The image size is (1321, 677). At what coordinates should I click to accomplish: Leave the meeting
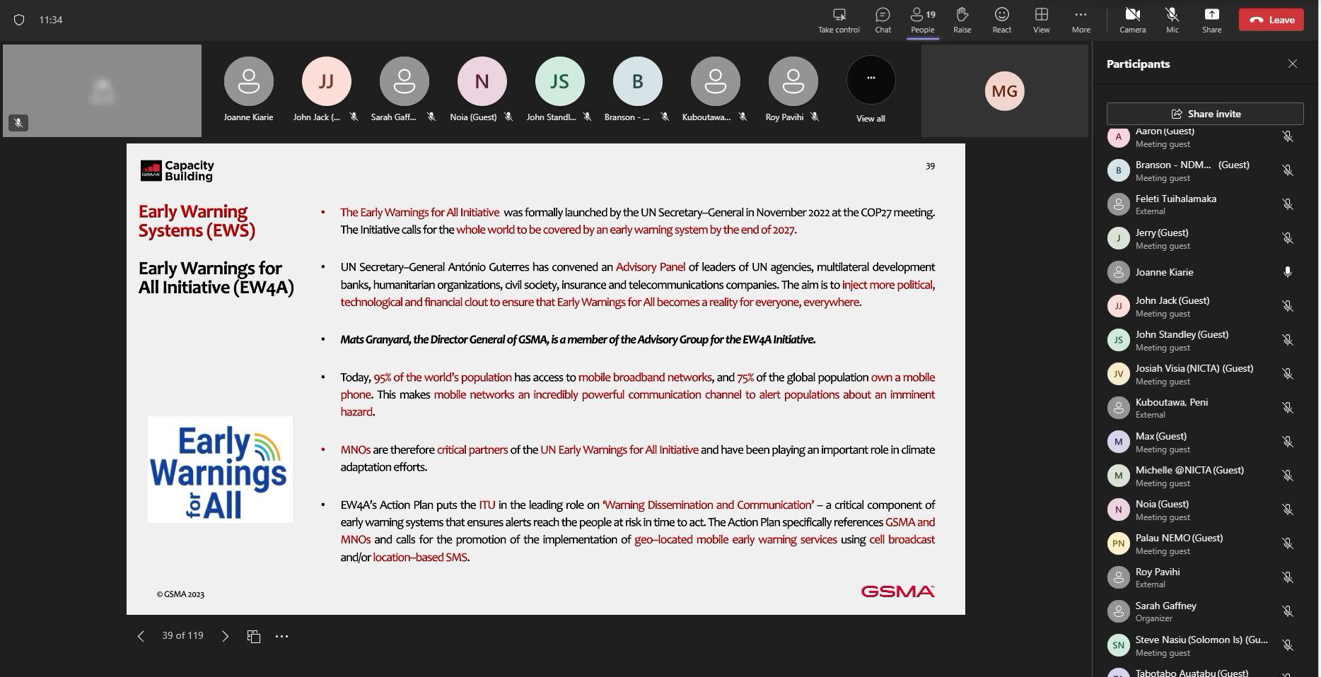coord(1271,20)
